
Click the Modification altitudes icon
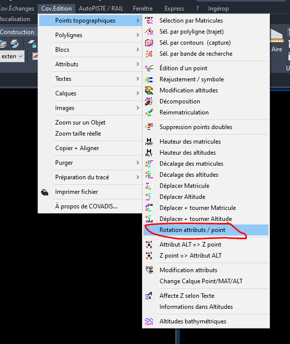pyautogui.click(x=149, y=90)
